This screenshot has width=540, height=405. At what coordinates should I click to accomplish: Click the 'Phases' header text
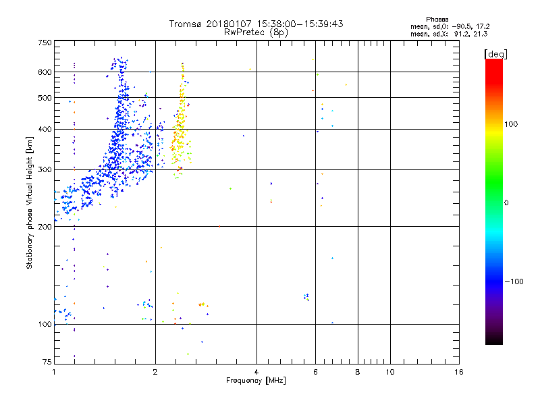[x=437, y=20]
